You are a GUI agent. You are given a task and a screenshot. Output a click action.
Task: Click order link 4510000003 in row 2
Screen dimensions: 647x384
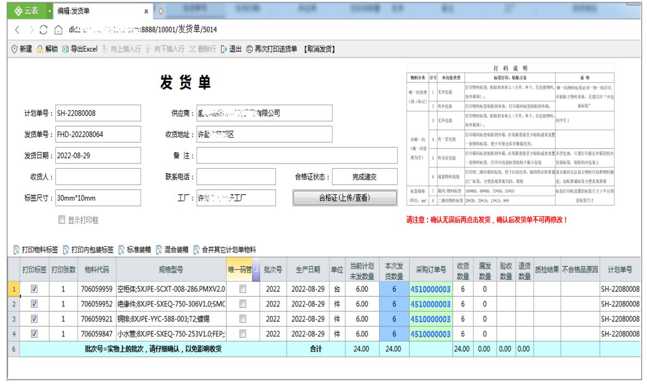point(430,304)
